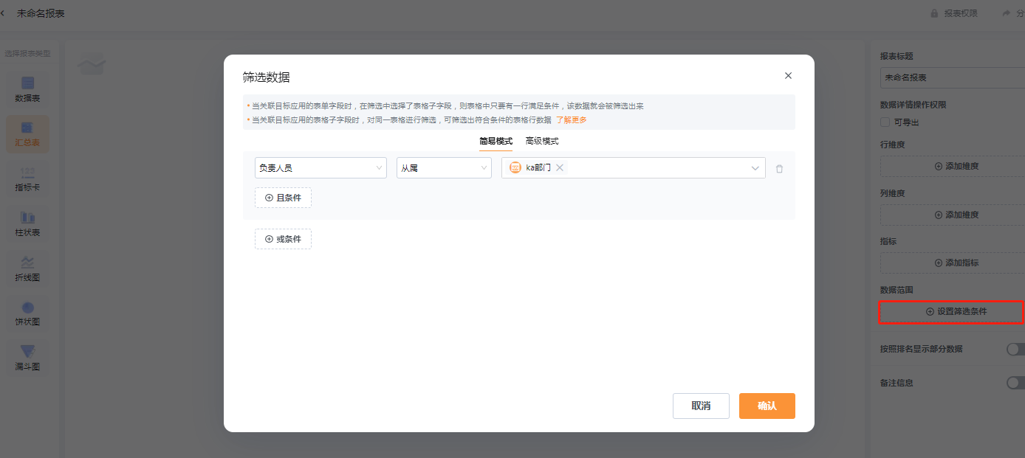Toggle the 备注信息 switch
This screenshot has height=458, width=1025.
1016,383
